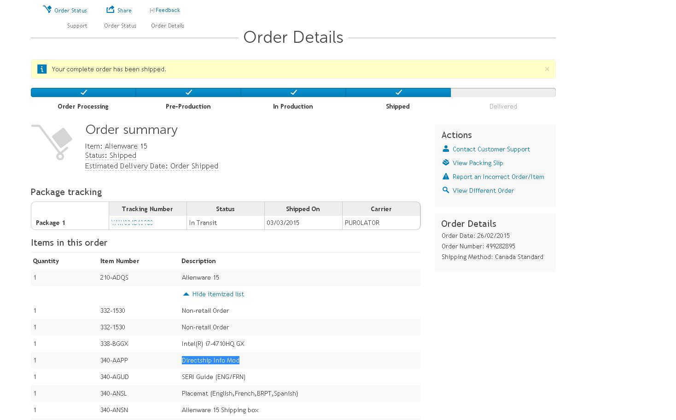
Task: Open Contact Customer Support link
Action: tap(491, 149)
